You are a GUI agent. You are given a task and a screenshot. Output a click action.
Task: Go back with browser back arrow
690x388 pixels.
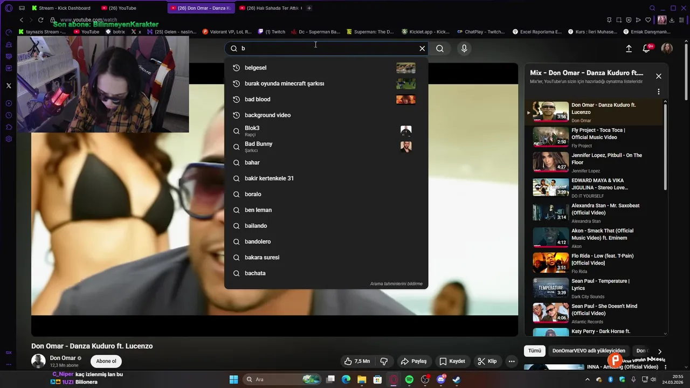tap(22, 20)
